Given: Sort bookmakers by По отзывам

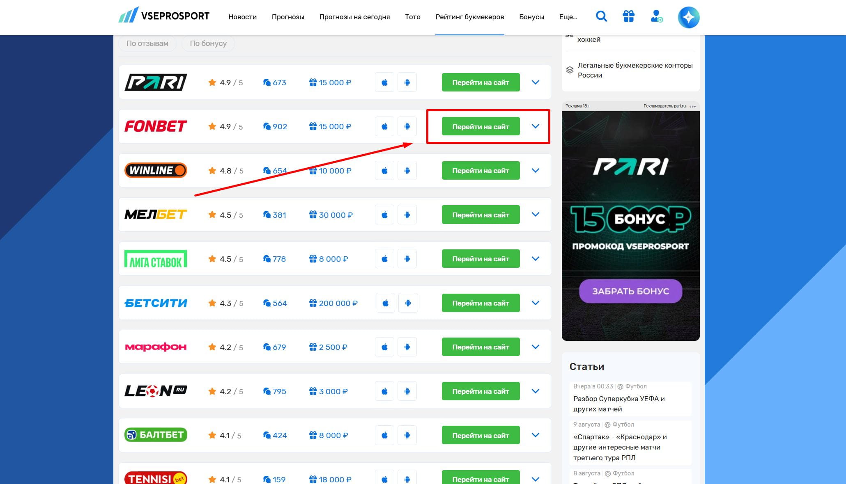Looking at the screenshot, I should (147, 43).
